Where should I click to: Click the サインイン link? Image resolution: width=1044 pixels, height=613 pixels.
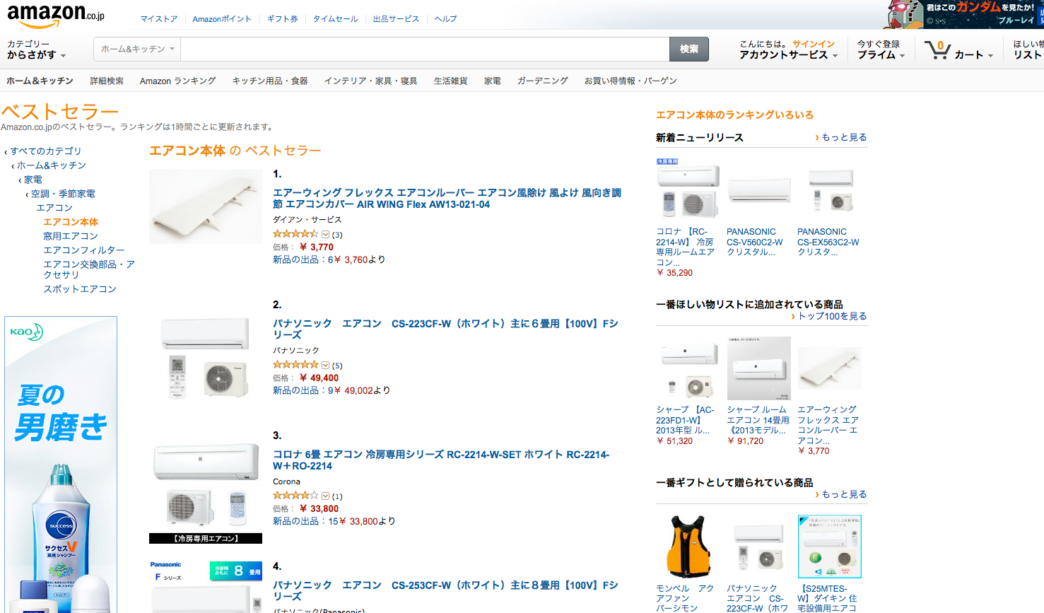(x=814, y=44)
